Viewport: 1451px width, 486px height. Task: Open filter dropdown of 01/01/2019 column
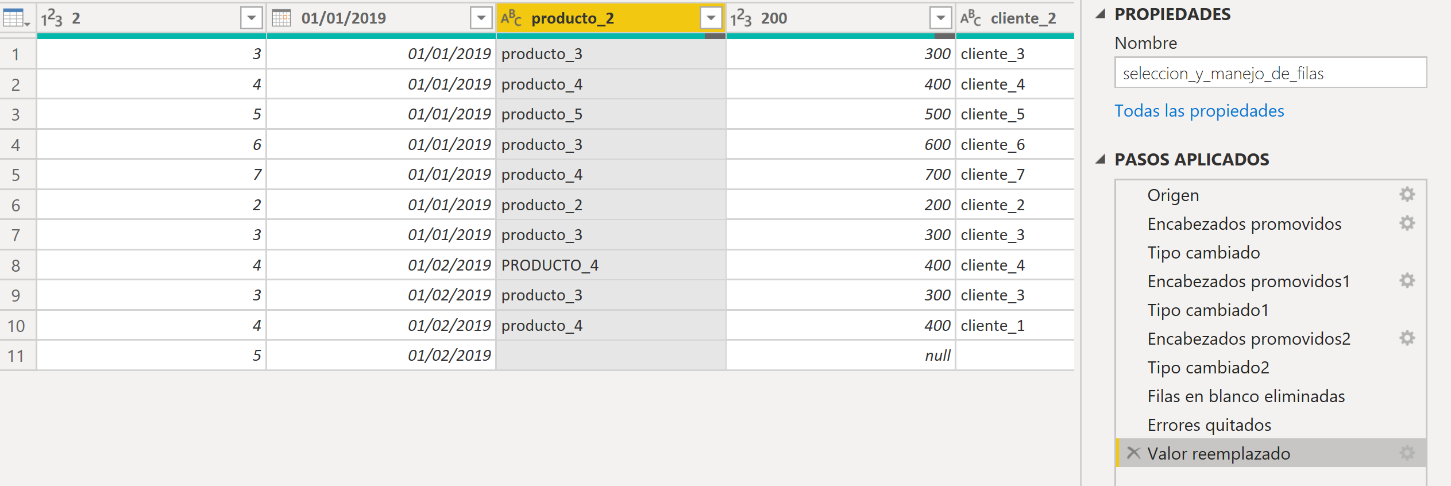481,18
